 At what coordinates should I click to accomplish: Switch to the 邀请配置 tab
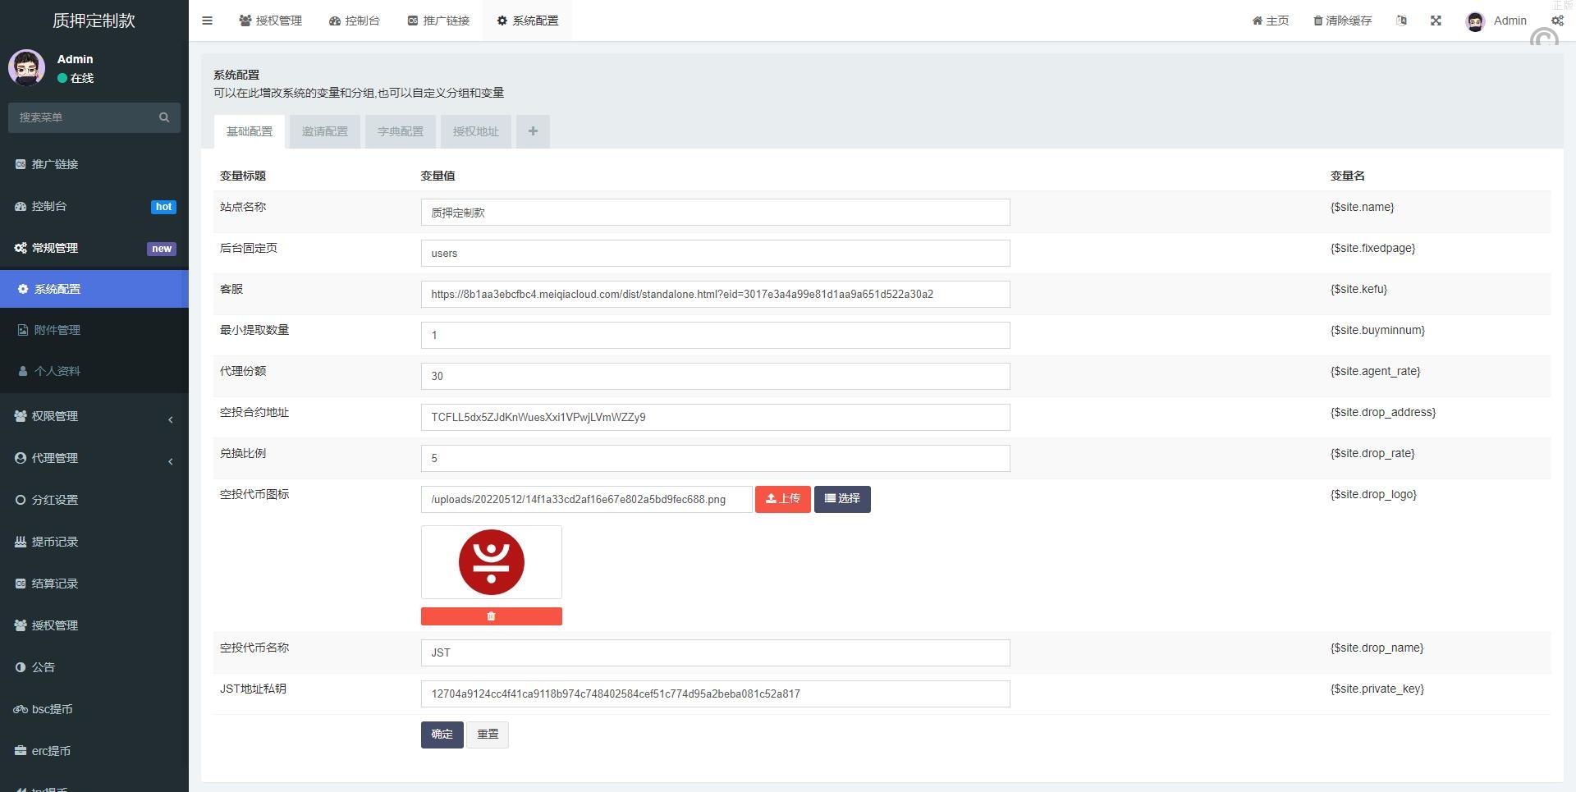pyautogui.click(x=324, y=131)
